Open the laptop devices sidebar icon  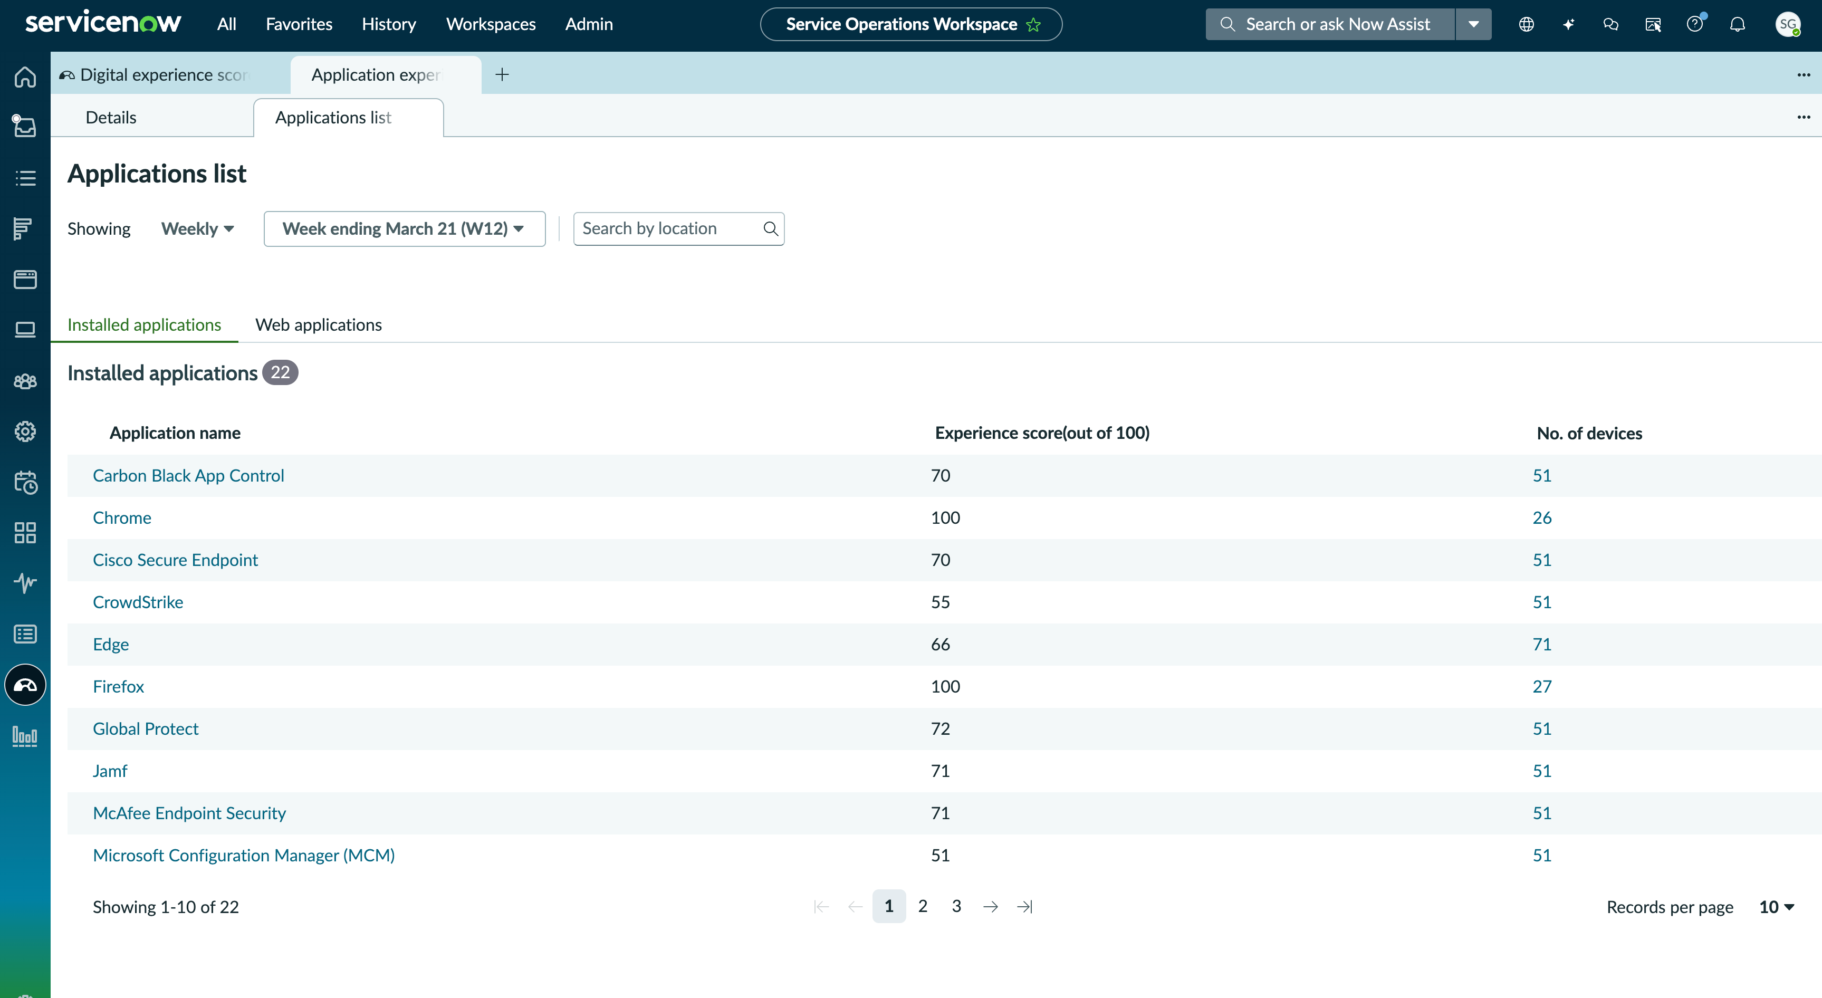tap(25, 330)
